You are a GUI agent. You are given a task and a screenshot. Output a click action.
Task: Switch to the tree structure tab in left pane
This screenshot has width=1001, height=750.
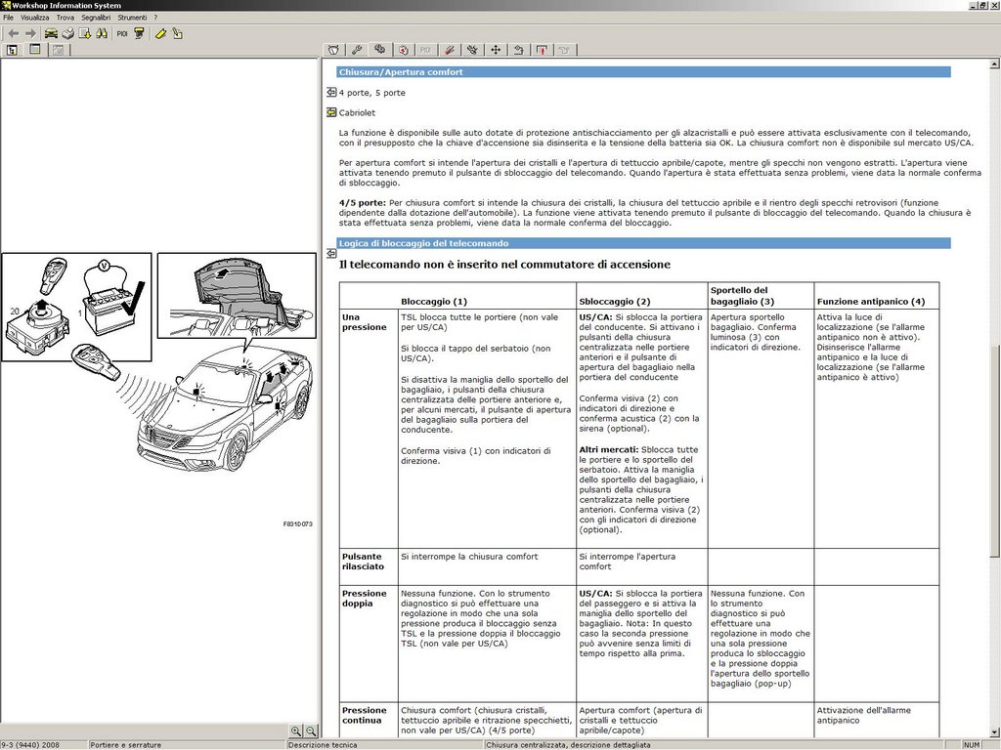[12, 50]
